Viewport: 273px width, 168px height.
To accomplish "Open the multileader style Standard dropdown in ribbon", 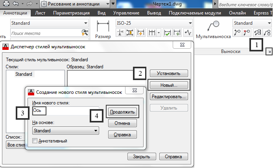I will click(x=252, y=23).
